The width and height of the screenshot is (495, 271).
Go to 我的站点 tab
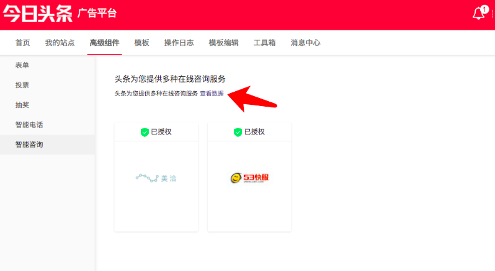coord(60,43)
